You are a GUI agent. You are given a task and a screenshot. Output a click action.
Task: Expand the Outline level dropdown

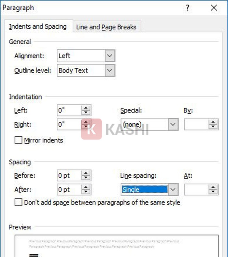pos(110,70)
